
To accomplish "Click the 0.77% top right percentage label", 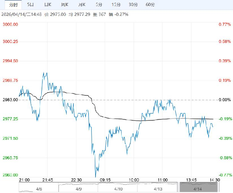I will pyautogui.click(x=224, y=24).
